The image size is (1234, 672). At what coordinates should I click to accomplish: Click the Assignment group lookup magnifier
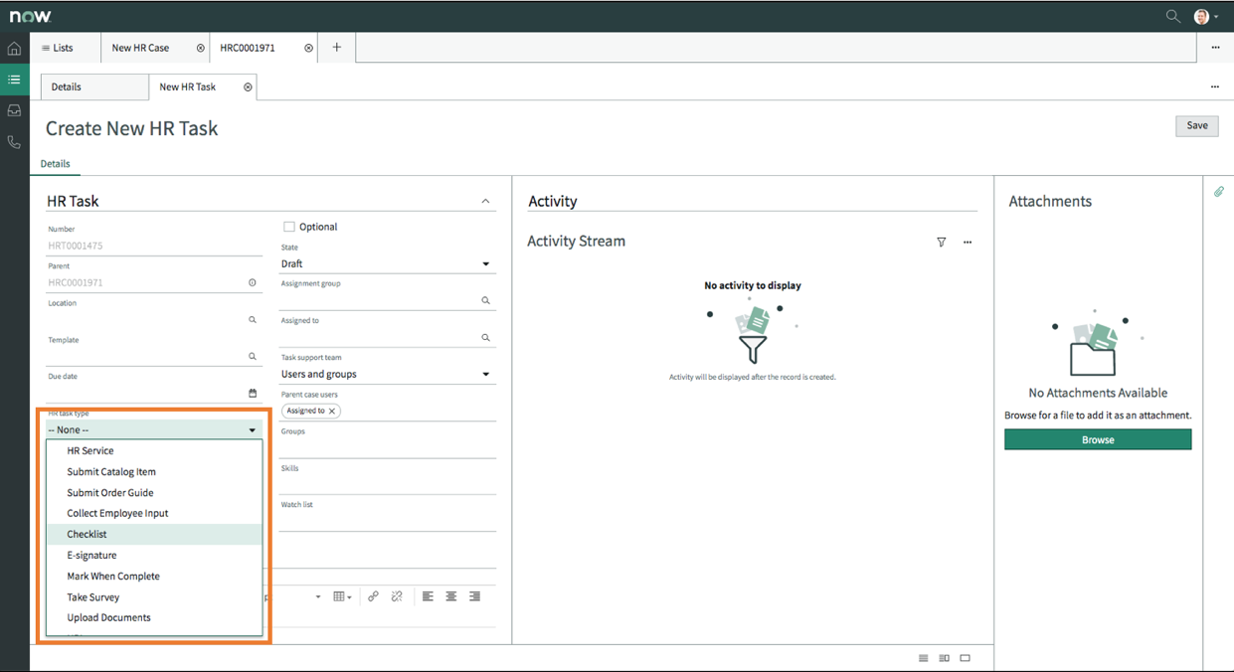click(x=485, y=300)
